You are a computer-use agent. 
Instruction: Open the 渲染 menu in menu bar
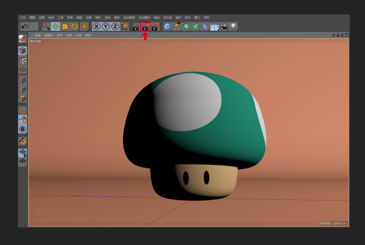108,17
